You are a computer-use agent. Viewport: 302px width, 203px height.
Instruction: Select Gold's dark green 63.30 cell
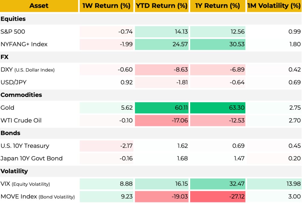tap(217, 108)
